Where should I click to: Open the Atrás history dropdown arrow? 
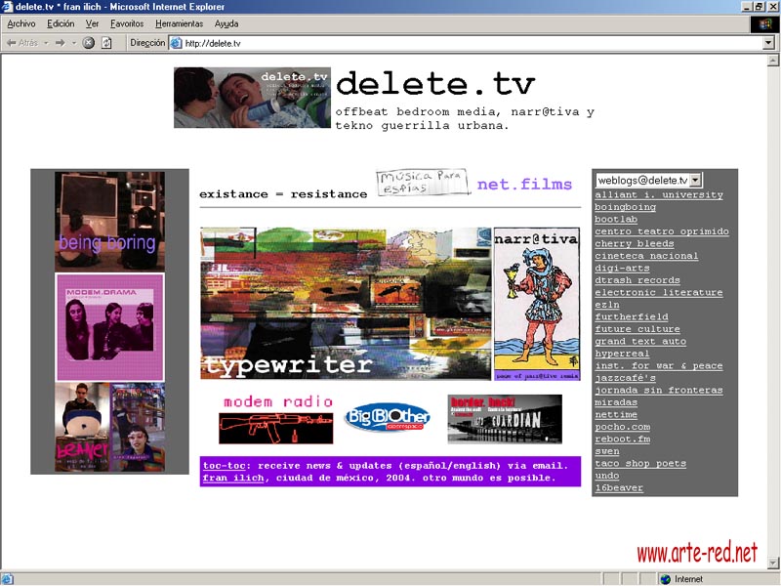click(x=45, y=43)
